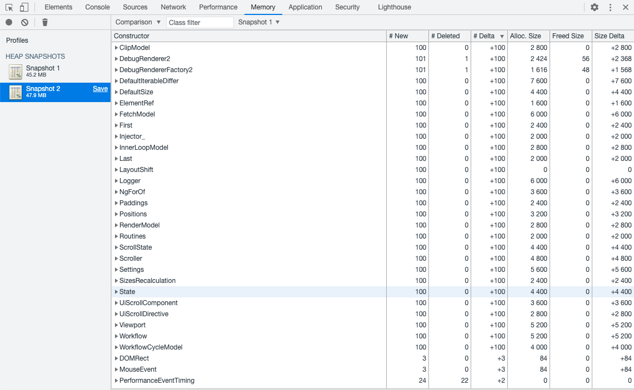Image resolution: width=634 pixels, height=390 pixels.
Task: Expand the Scroller row
Action: 117,259
